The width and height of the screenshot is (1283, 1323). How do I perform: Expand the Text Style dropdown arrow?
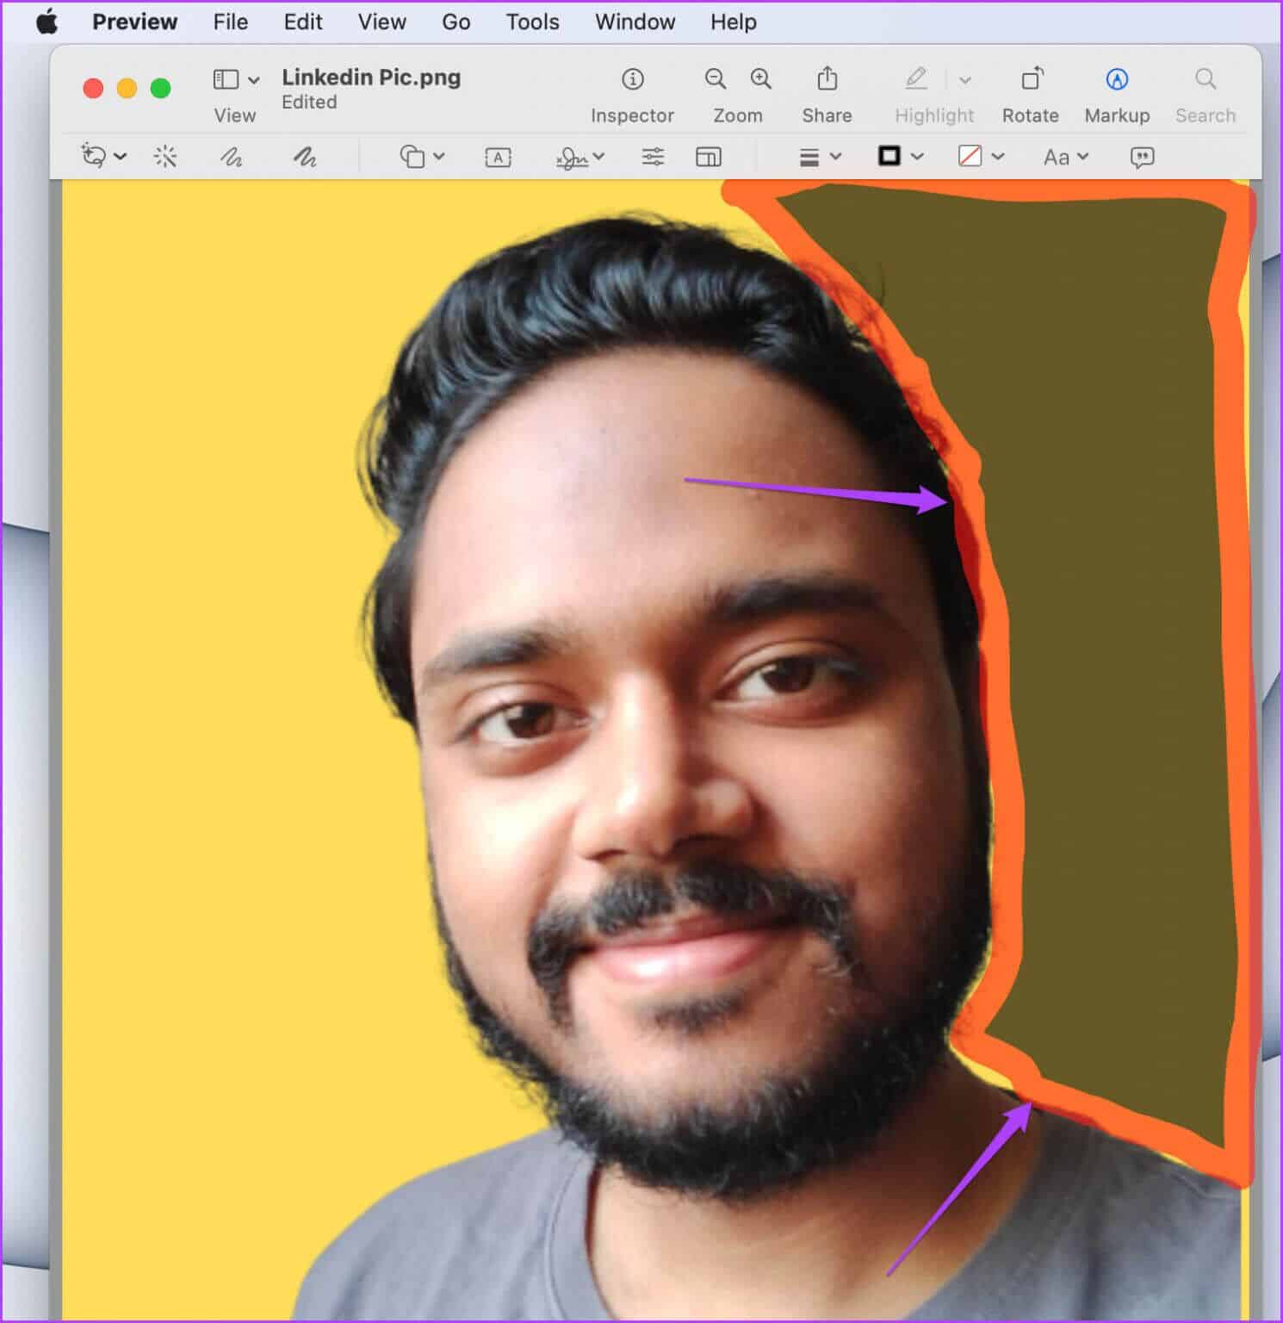1083,157
